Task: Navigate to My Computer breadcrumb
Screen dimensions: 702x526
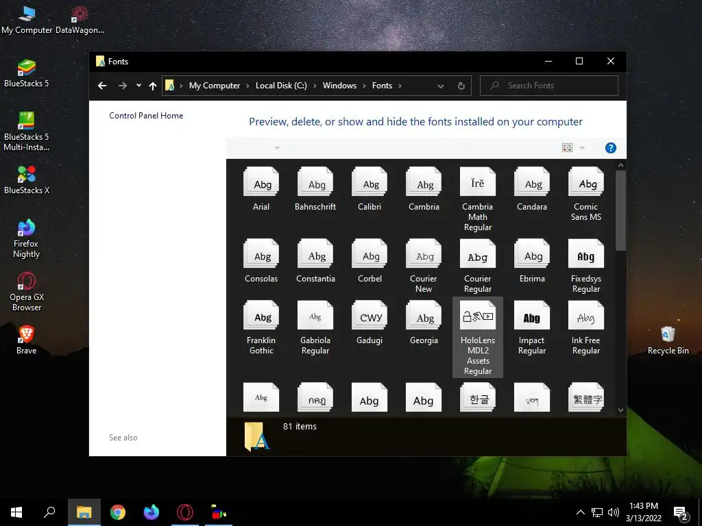Action: (x=215, y=86)
